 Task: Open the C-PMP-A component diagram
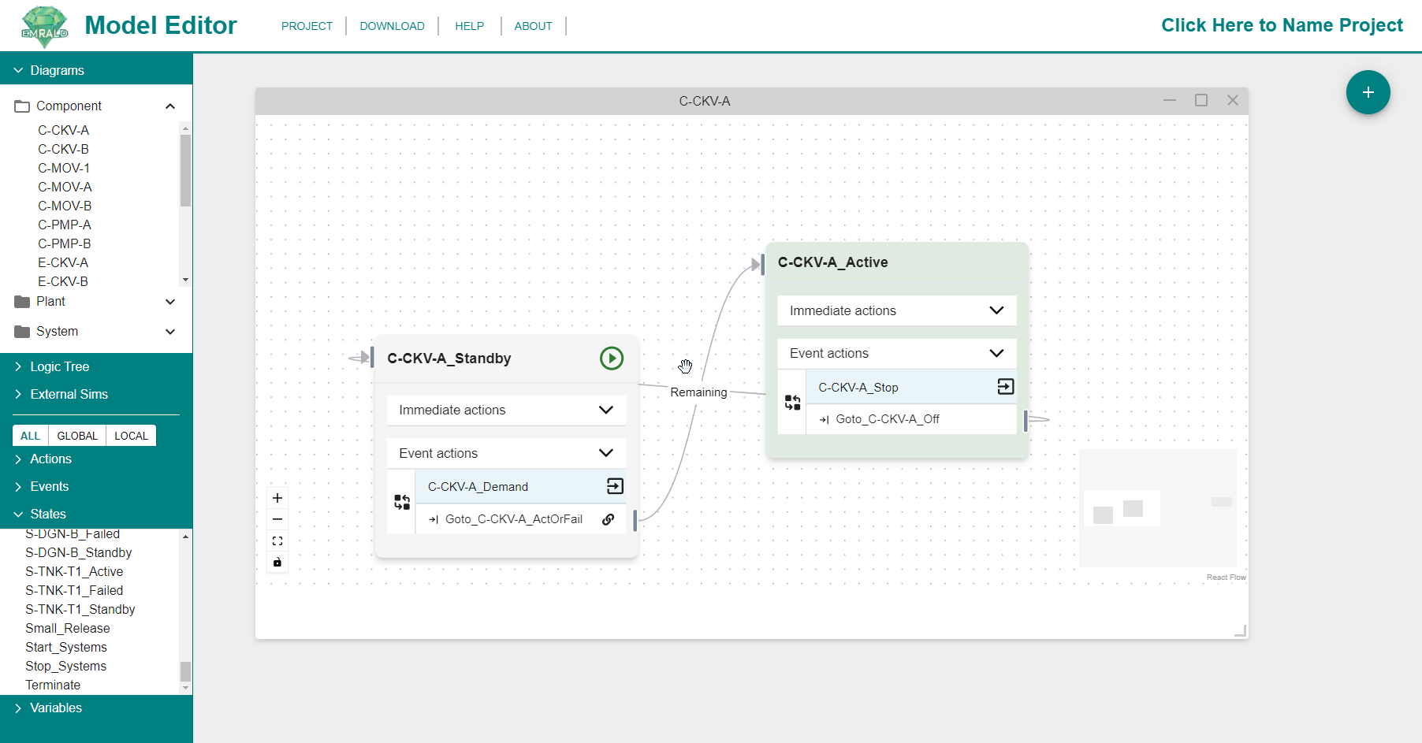(65, 225)
